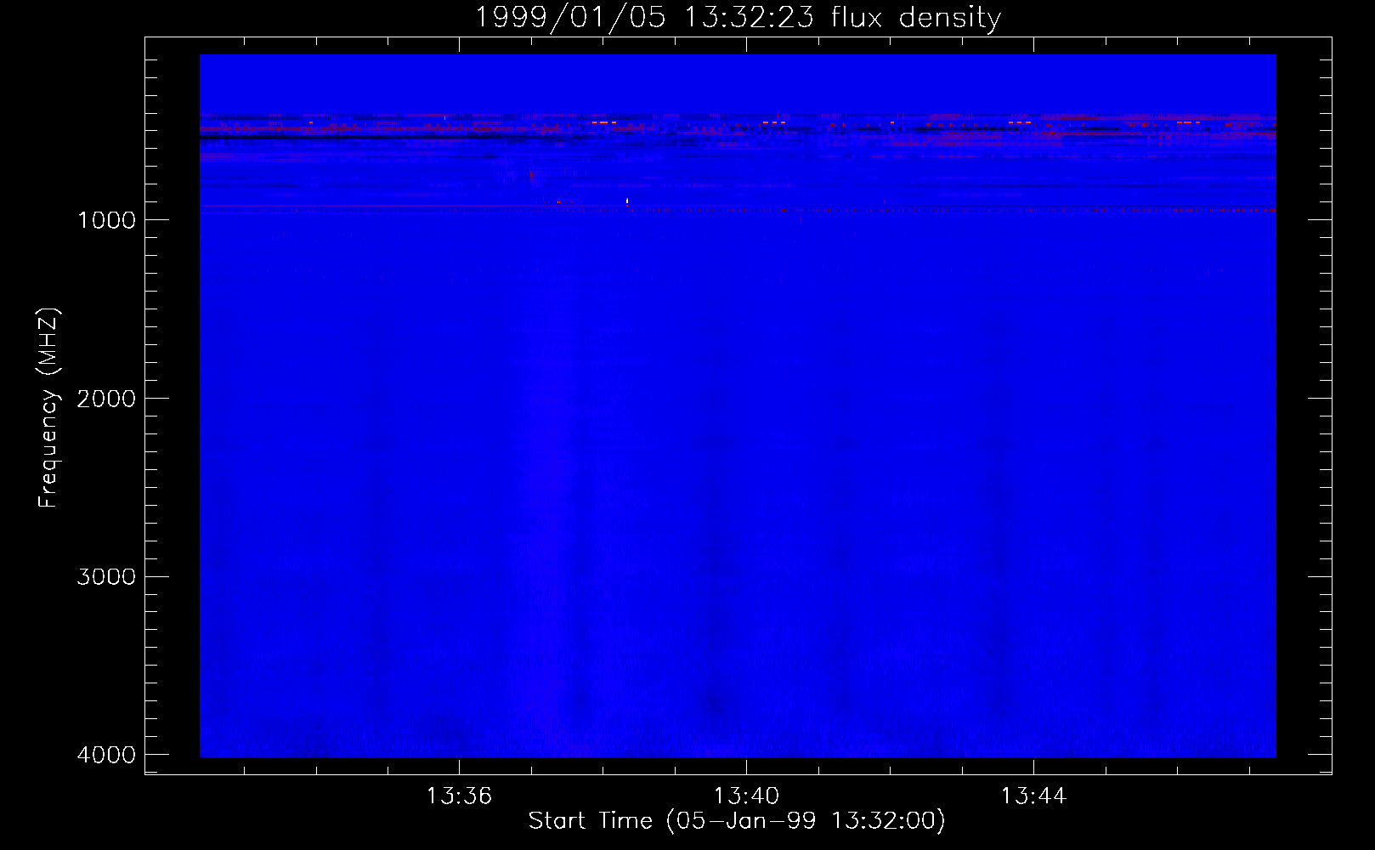Select the plot title '1999/01/05 13:32:23 flux density'

738,17
